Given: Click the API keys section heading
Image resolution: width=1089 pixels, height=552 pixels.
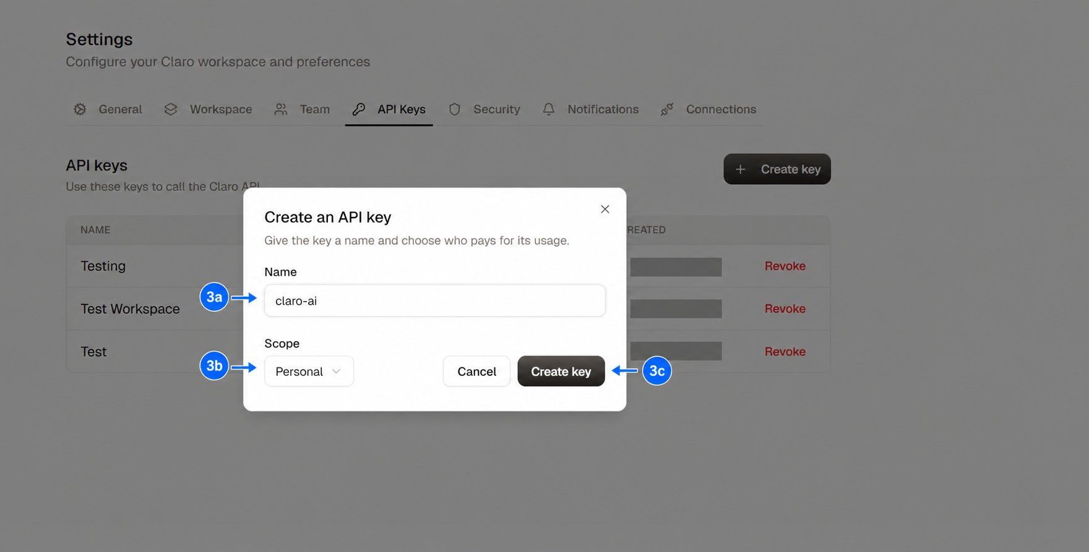Looking at the screenshot, I should point(97,165).
